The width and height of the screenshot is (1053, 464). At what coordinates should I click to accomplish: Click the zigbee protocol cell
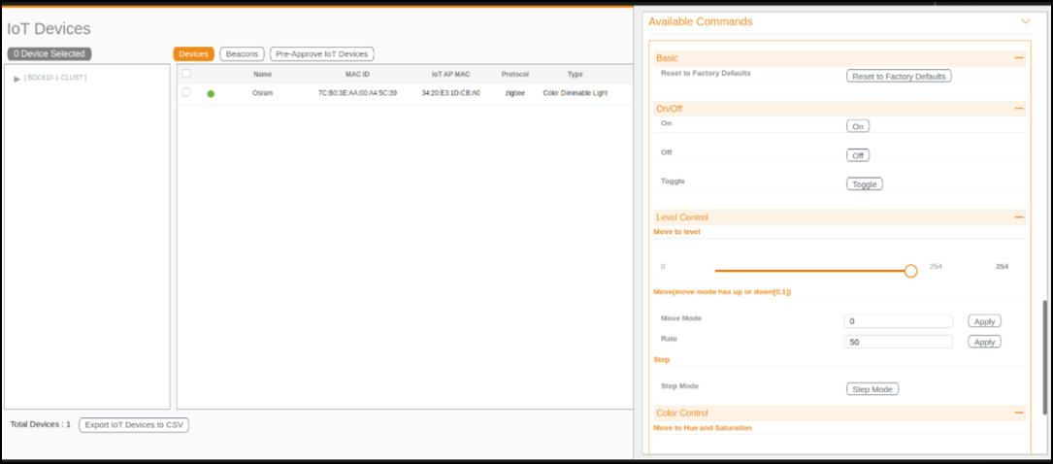[x=515, y=93]
